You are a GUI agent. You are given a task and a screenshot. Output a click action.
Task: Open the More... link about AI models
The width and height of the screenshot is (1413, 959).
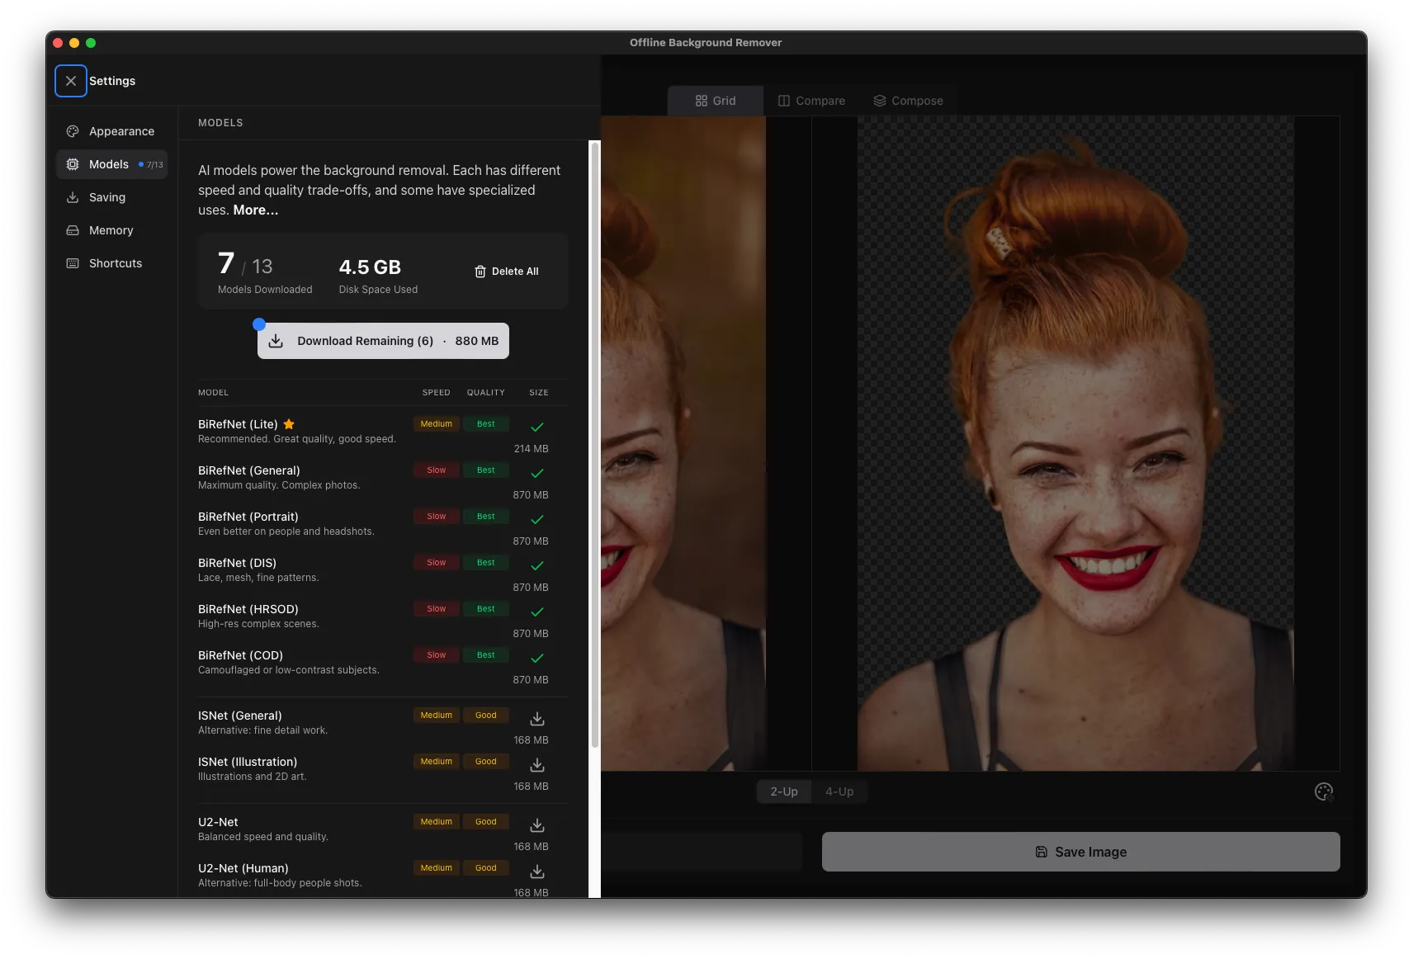[256, 210]
